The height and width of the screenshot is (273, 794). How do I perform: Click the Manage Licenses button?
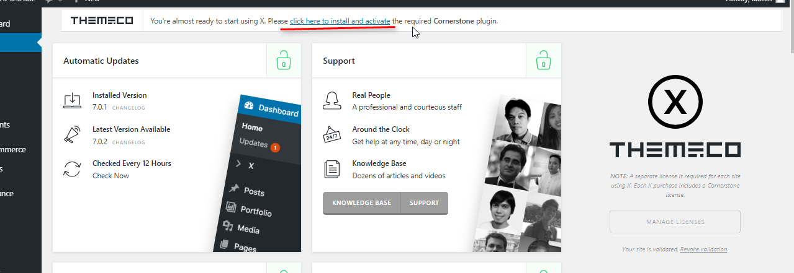point(675,222)
